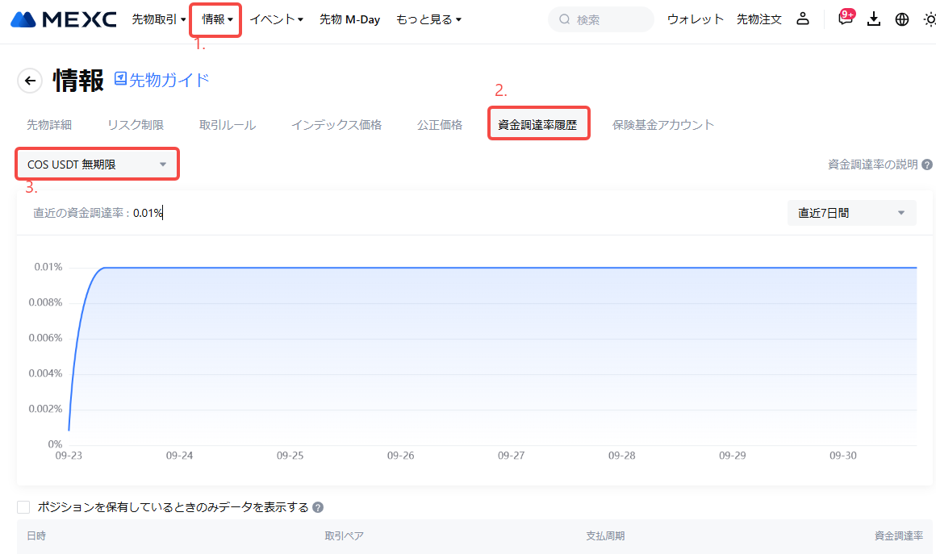Open the notifications message icon

tap(845, 19)
